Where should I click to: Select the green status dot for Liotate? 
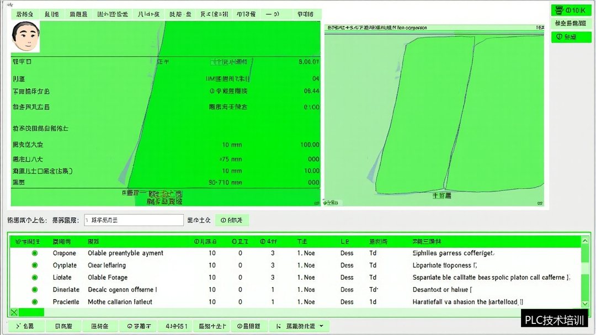35,278
